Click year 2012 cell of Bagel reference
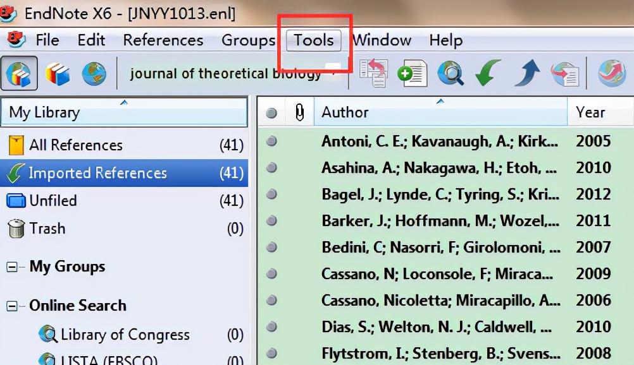The image size is (634, 365). click(593, 194)
